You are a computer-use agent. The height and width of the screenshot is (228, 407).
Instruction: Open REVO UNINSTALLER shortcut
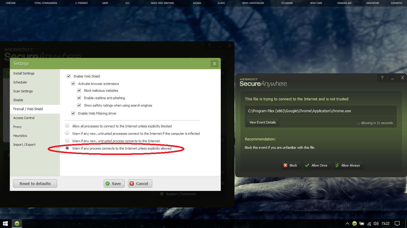253,3
